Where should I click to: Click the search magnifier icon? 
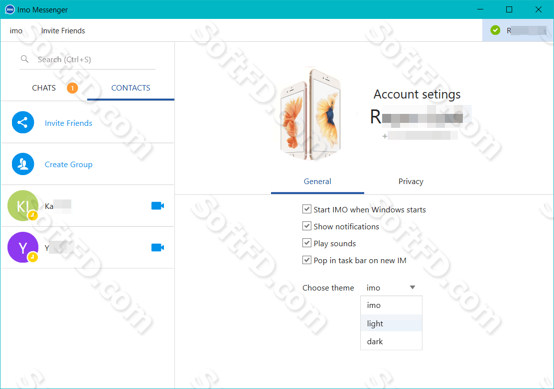tap(24, 59)
